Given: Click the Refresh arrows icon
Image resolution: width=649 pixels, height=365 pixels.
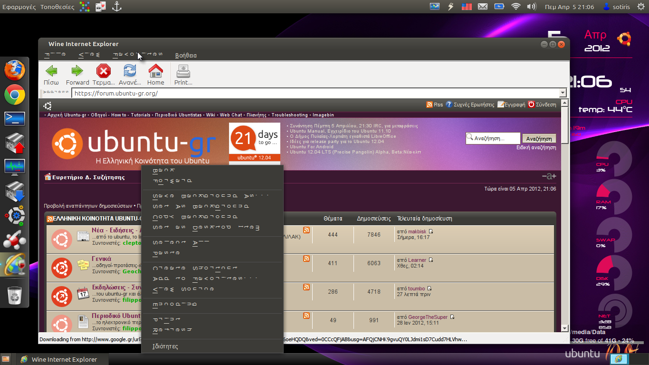Looking at the screenshot, I should tap(130, 72).
